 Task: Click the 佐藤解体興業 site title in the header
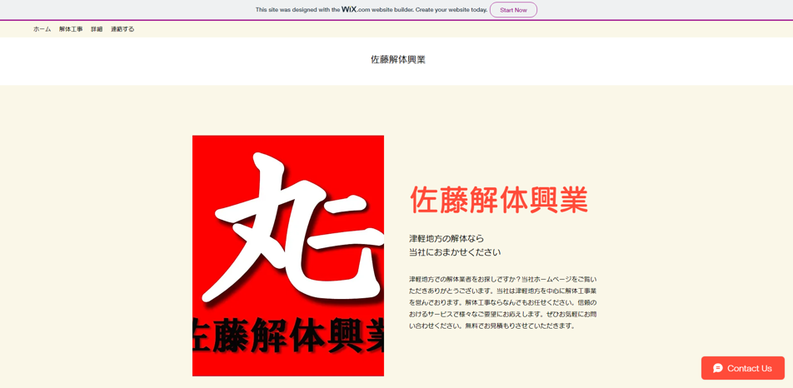coord(397,60)
